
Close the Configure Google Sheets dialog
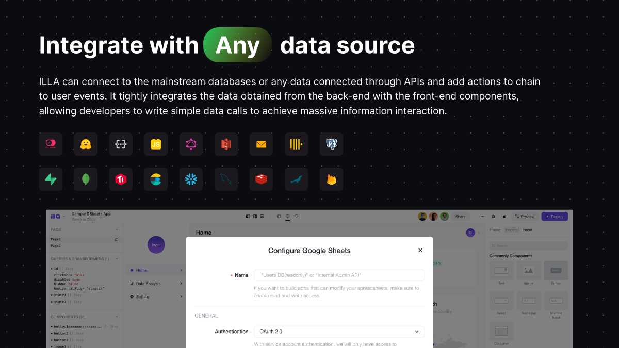click(x=420, y=250)
